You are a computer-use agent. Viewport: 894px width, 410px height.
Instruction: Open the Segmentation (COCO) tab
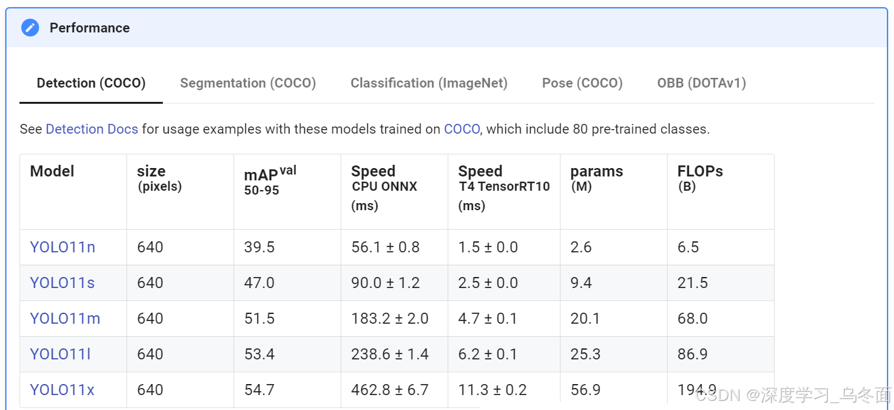click(x=248, y=83)
